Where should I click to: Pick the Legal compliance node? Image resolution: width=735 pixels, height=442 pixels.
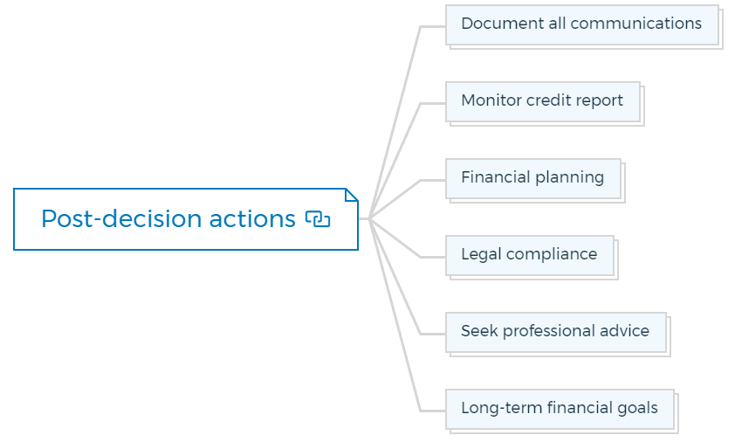[x=529, y=256]
